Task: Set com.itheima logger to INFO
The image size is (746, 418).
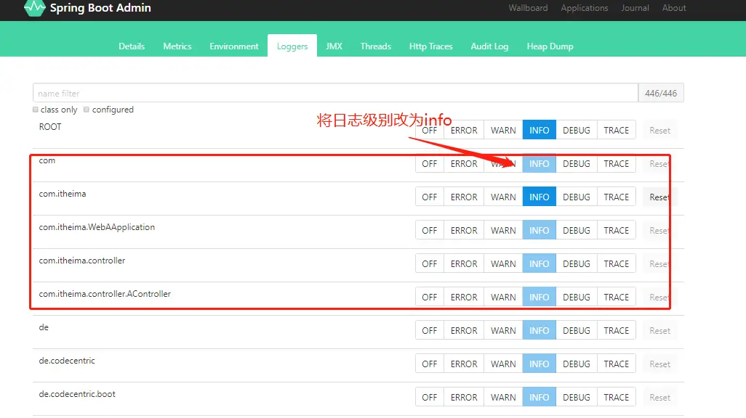Action: [539, 197]
